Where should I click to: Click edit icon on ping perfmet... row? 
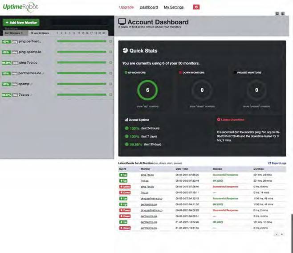110,41
